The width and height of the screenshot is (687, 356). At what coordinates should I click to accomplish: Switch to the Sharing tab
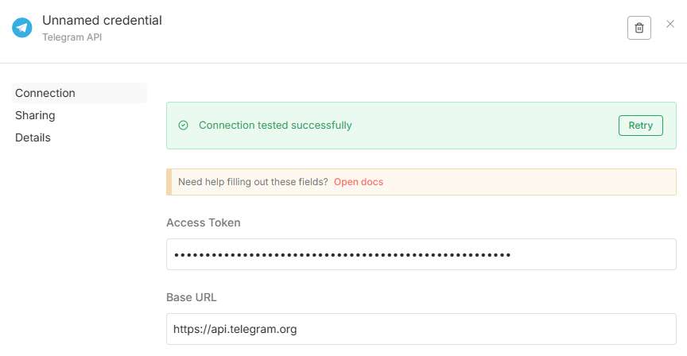click(x=35, y=115)
